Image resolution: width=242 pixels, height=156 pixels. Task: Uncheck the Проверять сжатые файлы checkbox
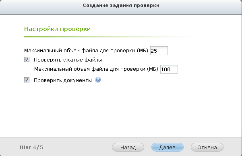pos(27,60)
